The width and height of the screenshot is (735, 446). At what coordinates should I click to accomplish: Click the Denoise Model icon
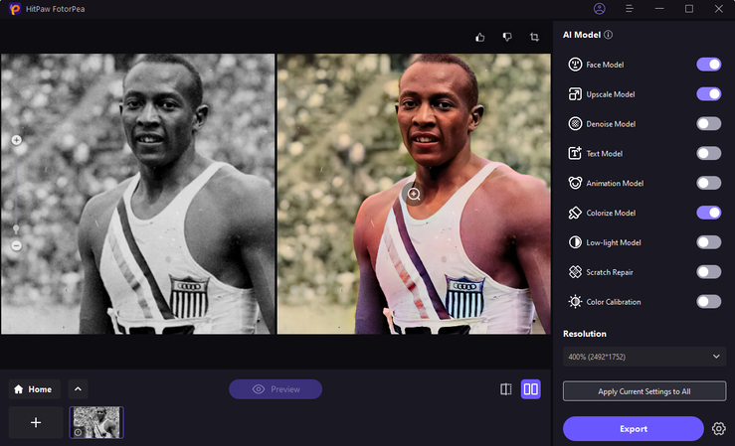[x=575, y=123]
